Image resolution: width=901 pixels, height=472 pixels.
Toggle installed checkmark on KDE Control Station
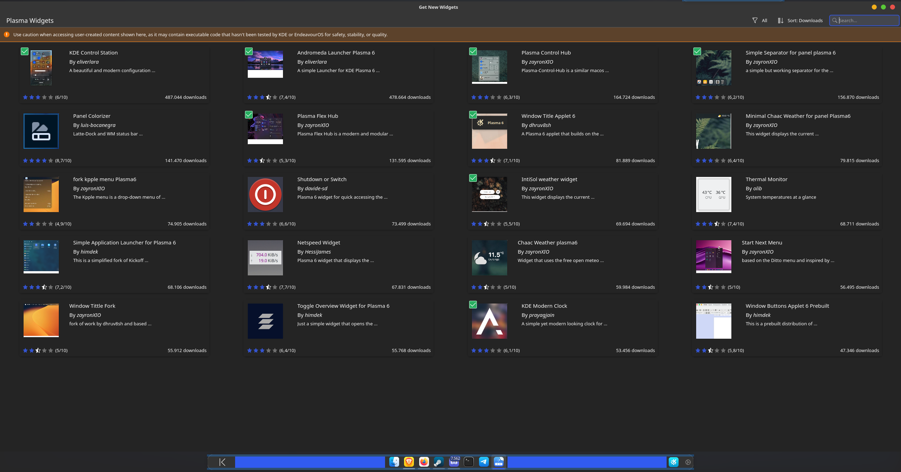(x=25, y=51)
